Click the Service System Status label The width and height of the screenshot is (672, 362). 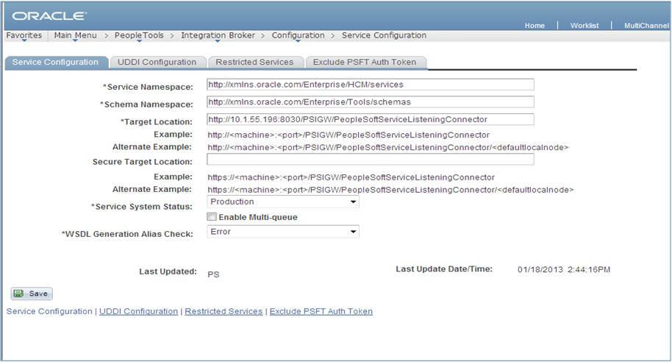[x=141, y=207]
